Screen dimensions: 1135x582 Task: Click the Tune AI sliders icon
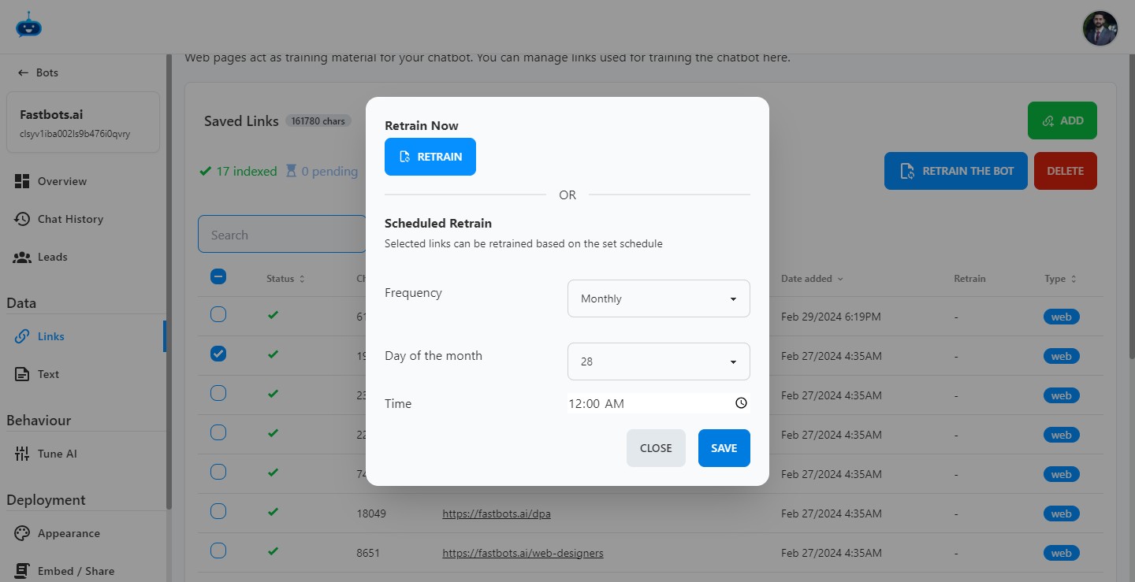(22, 454)
